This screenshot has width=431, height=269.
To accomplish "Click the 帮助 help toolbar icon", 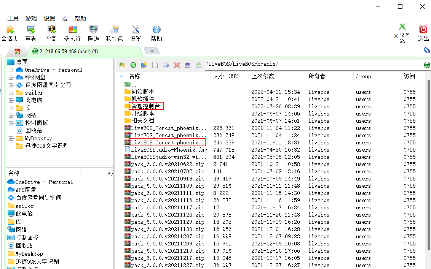I will [x=156, y=33].
